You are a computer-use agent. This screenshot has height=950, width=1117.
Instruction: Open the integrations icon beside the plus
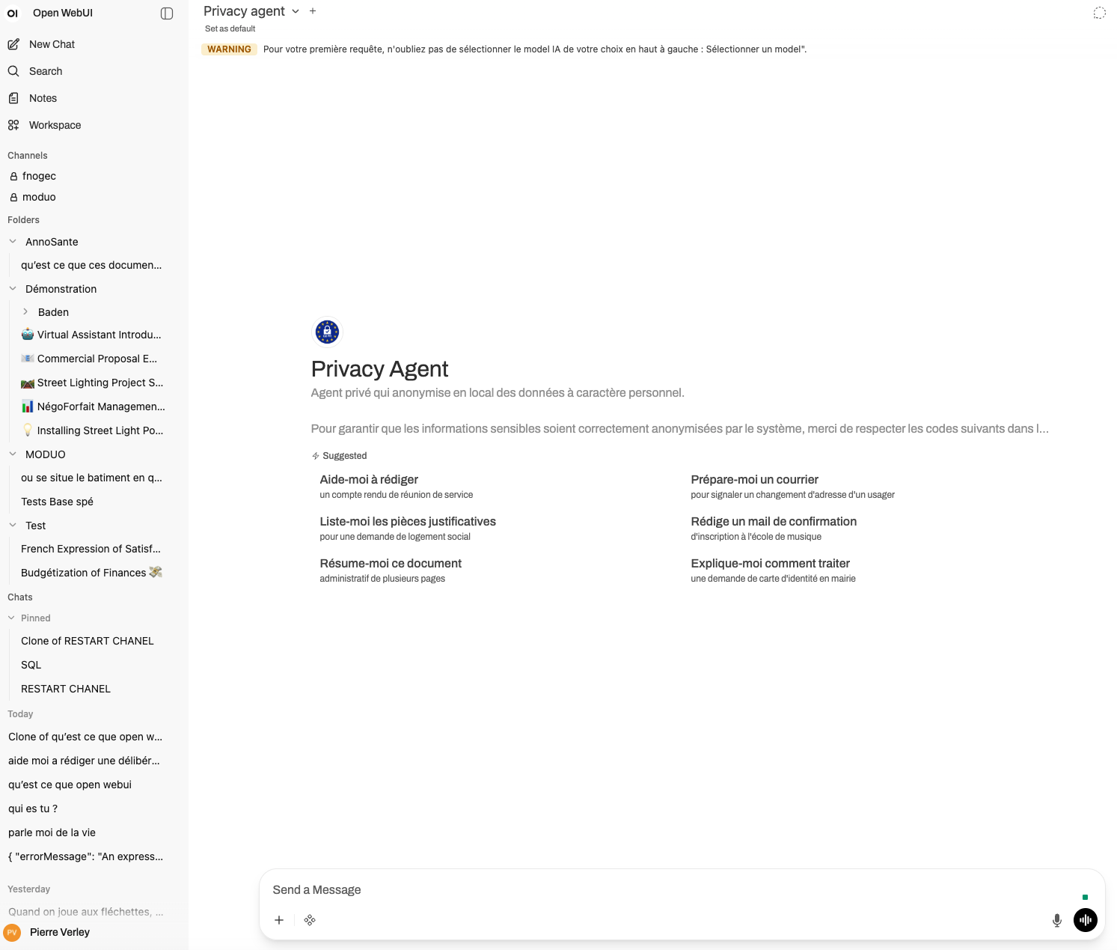point(310,920)
